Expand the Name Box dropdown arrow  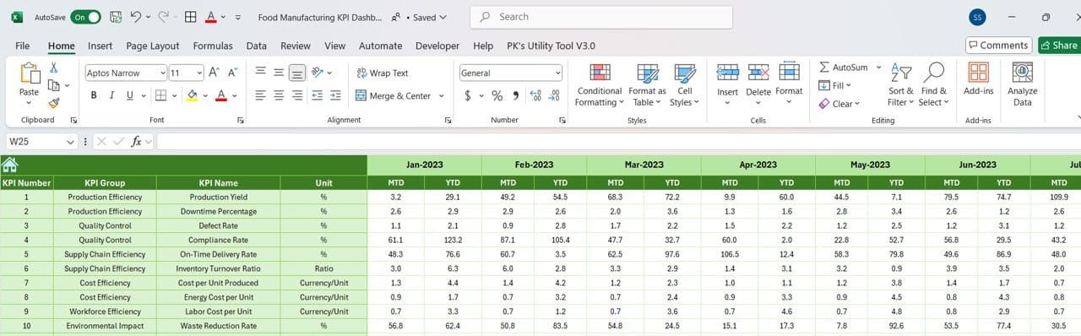click(x=71, y=142)
